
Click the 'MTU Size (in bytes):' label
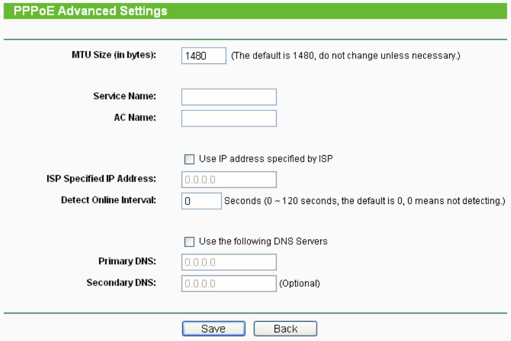(x=114, y=56)
